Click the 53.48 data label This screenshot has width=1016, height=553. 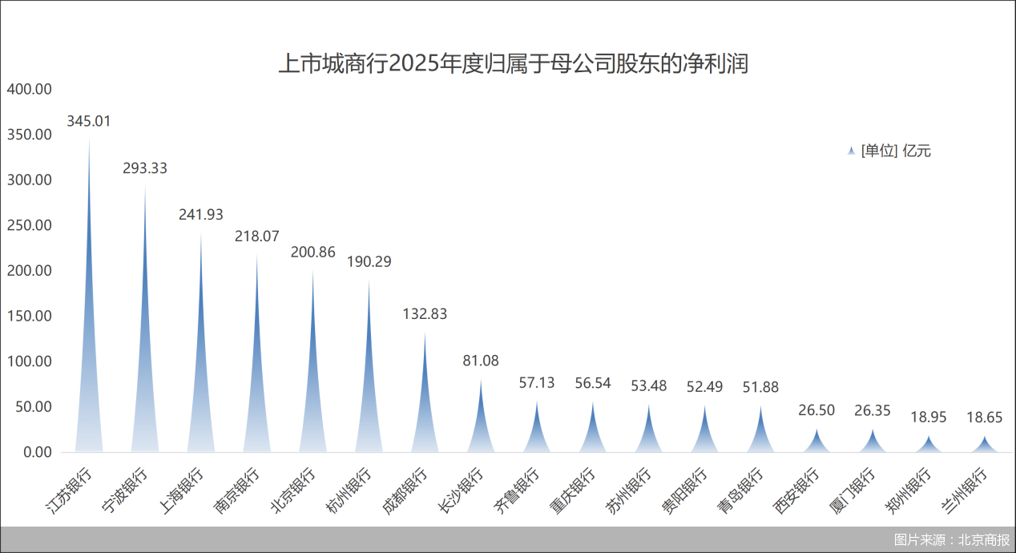[649, 385]
